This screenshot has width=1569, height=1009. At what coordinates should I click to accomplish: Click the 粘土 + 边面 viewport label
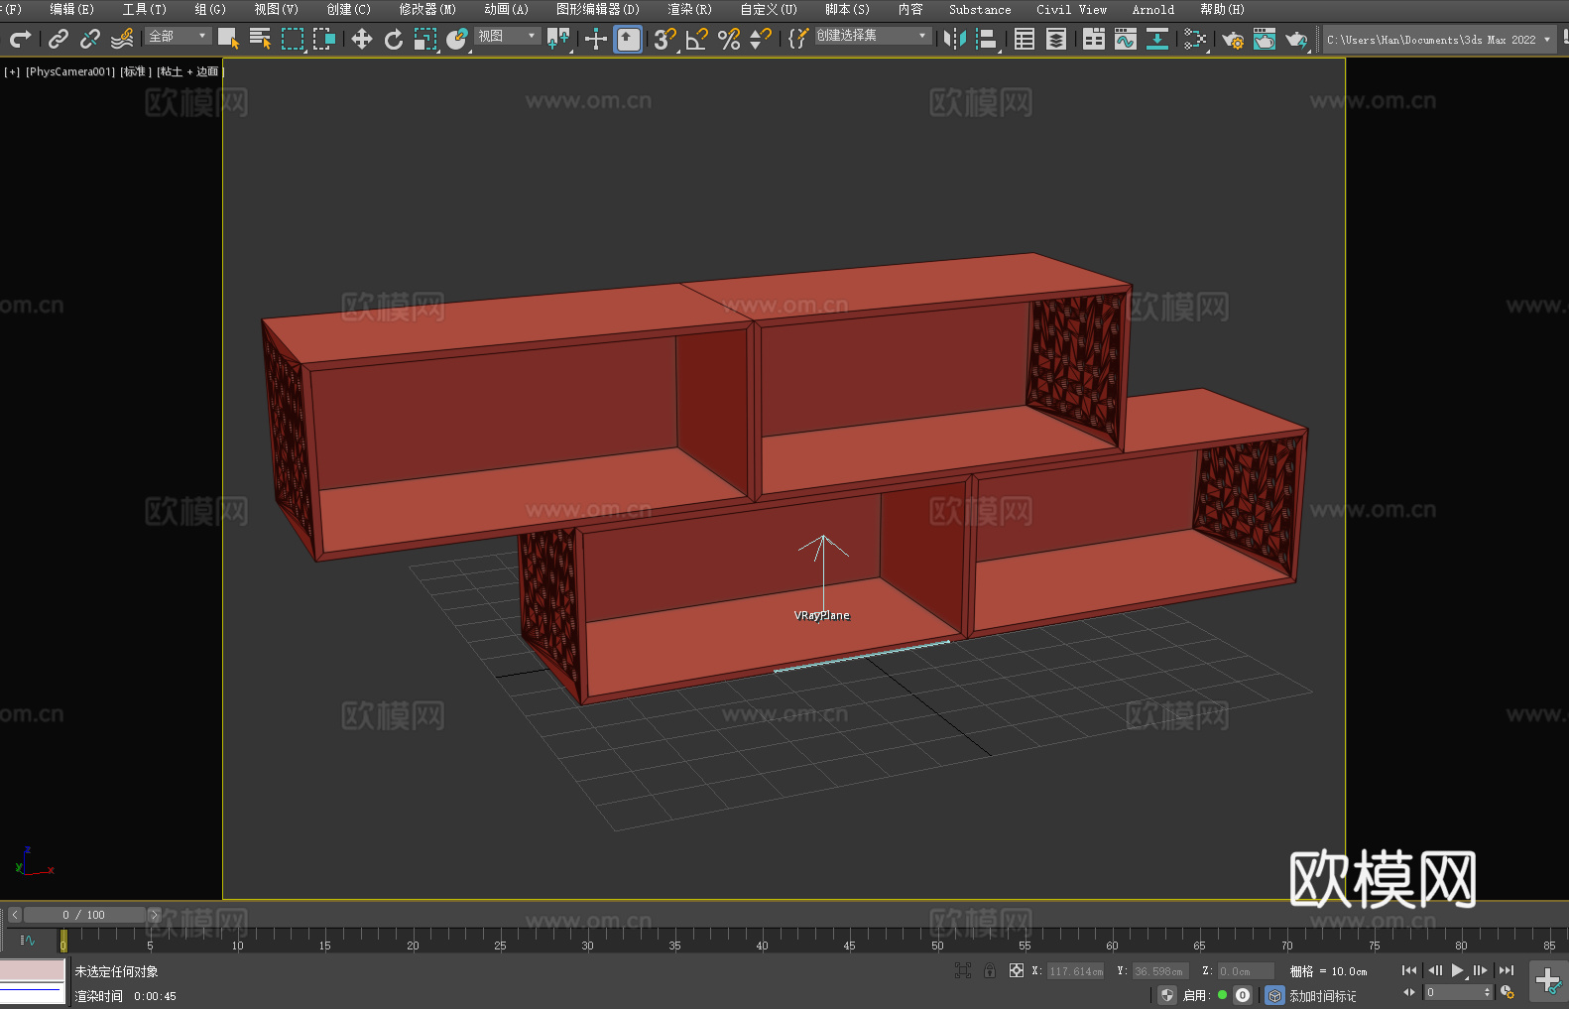point(188,71)
